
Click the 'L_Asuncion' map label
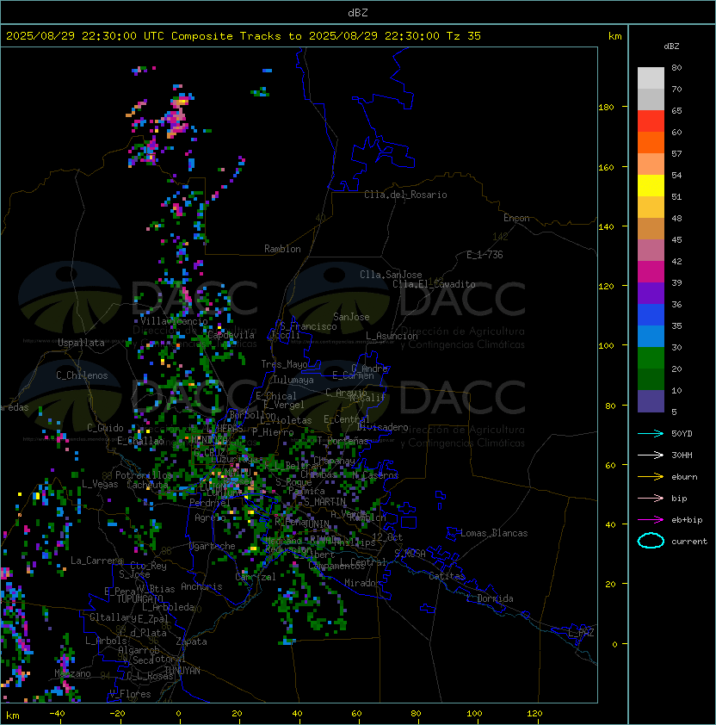pyautogui.click(x=392, y=336)
